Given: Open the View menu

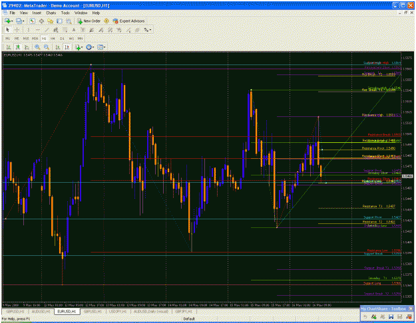Looking at the screenshot, I should [x=23, y=13].
